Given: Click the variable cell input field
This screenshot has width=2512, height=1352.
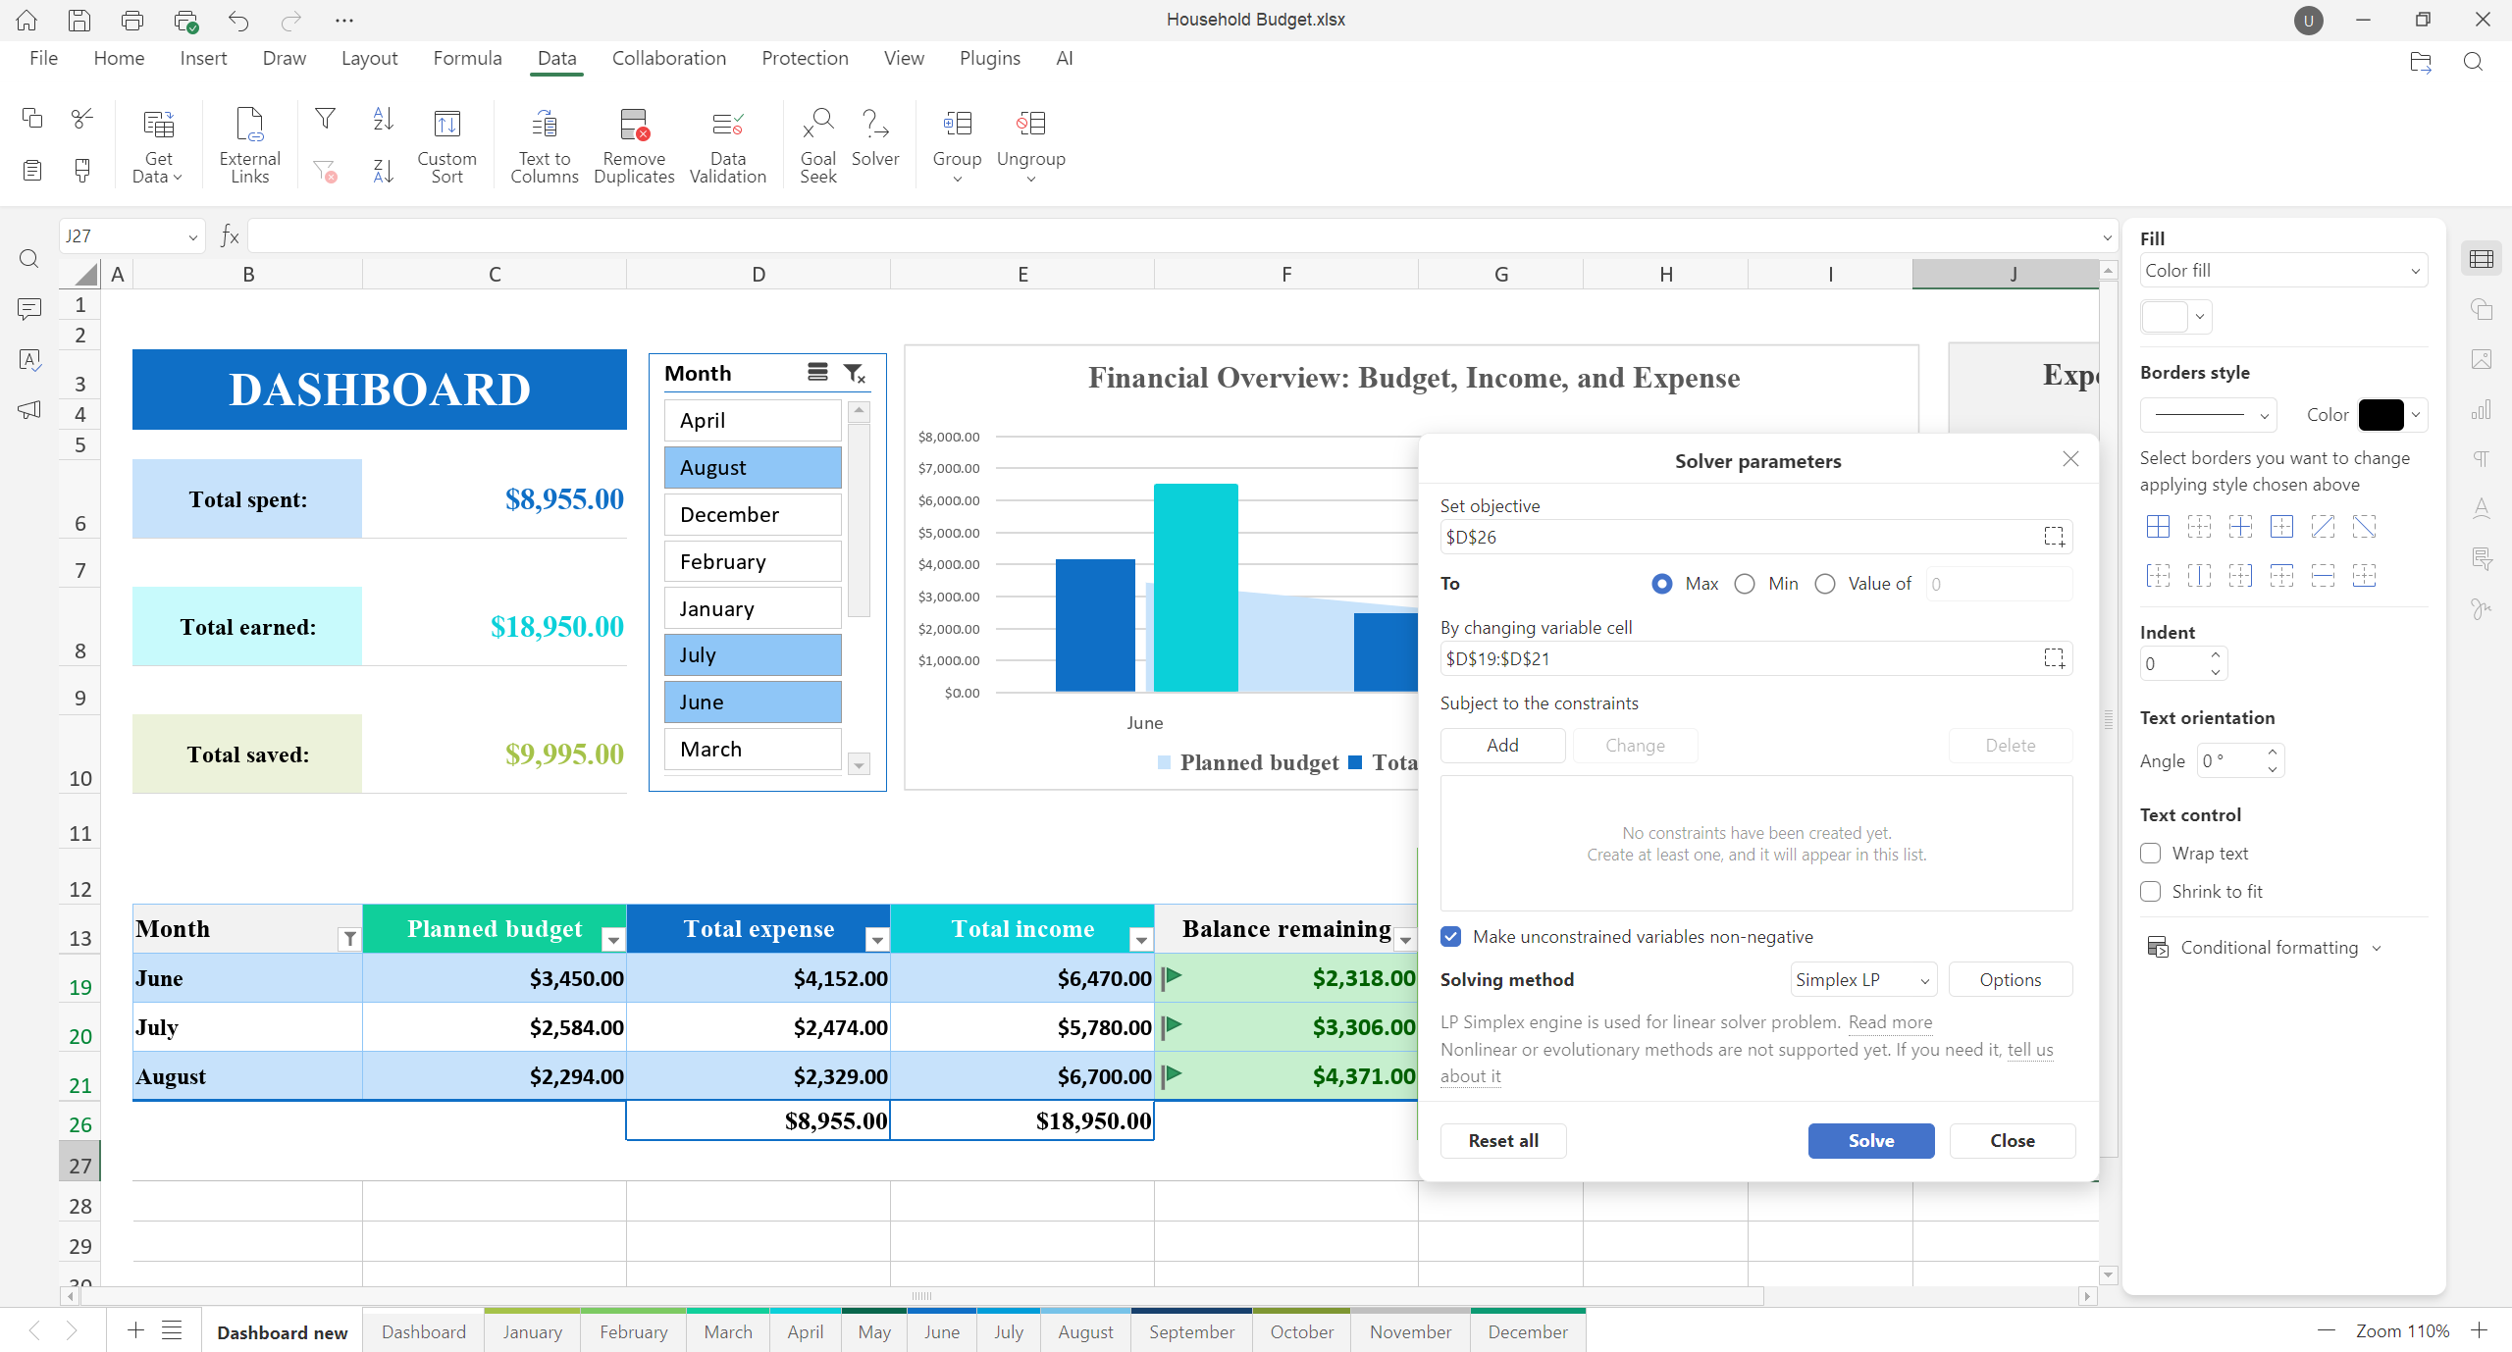Looking at the screenshot, I should pyautogui.click(x=1737, y=658).
